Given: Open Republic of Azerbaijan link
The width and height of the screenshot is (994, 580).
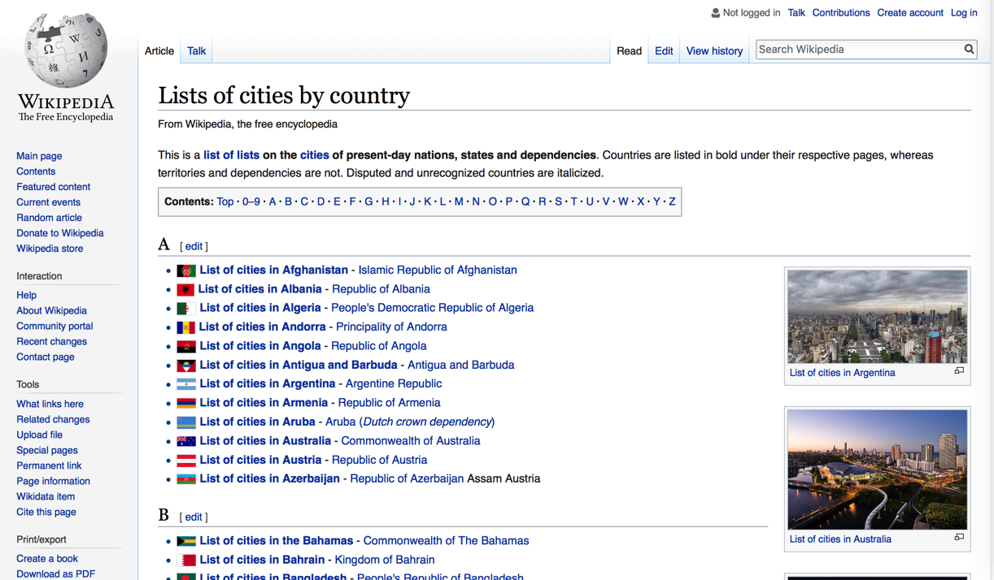Looking at the screenshot, I should coord(407,478).
